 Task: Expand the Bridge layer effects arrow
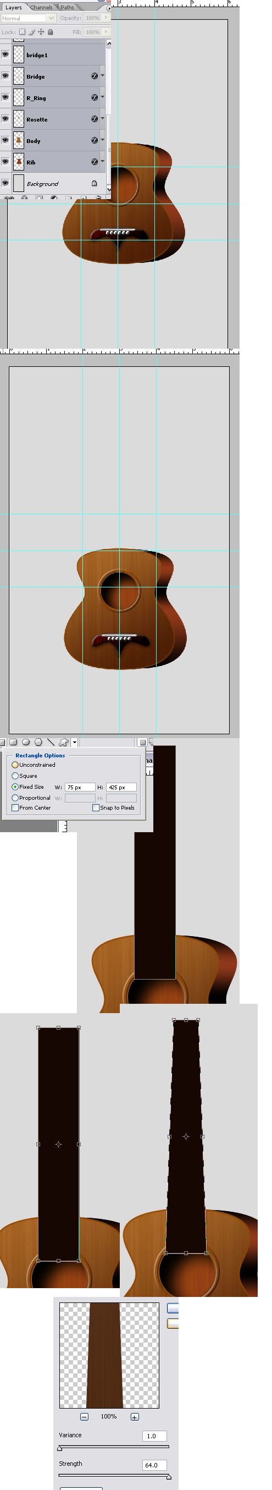click(102, 76)
